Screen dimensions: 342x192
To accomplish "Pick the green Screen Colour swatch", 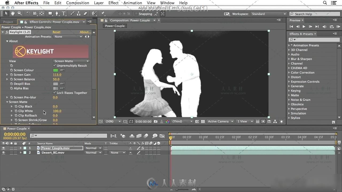I will (x=55, y=70).
